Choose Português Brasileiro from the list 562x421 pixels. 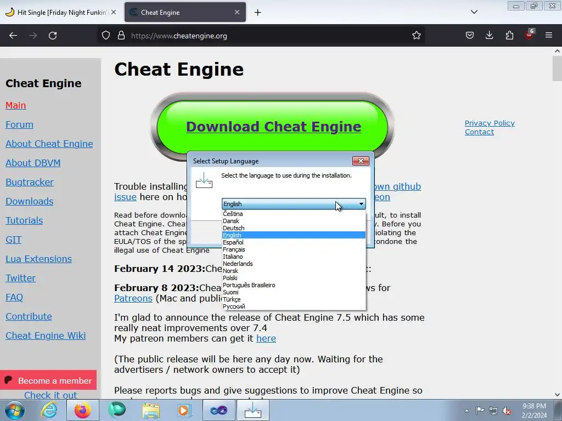pyautogui.click(x=294, y=285)
